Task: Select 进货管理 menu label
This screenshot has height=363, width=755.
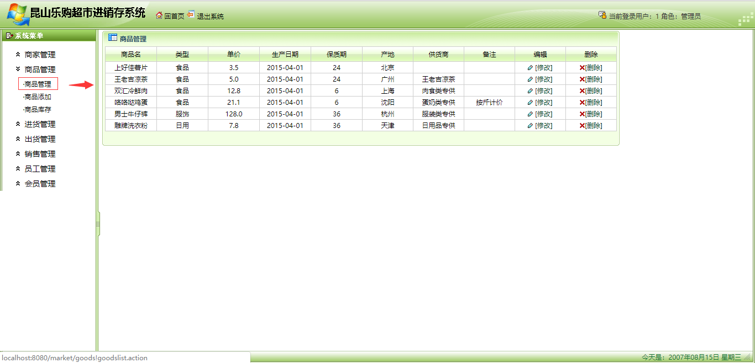Action: click(40, 124)
